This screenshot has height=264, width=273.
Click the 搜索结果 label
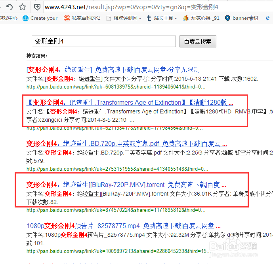[x=37, y=56]
